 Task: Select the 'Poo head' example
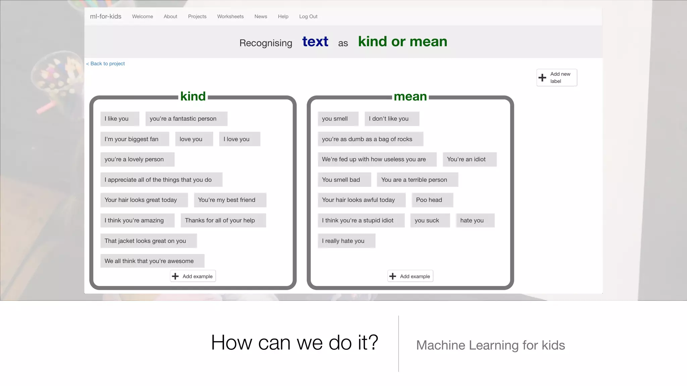432,200
